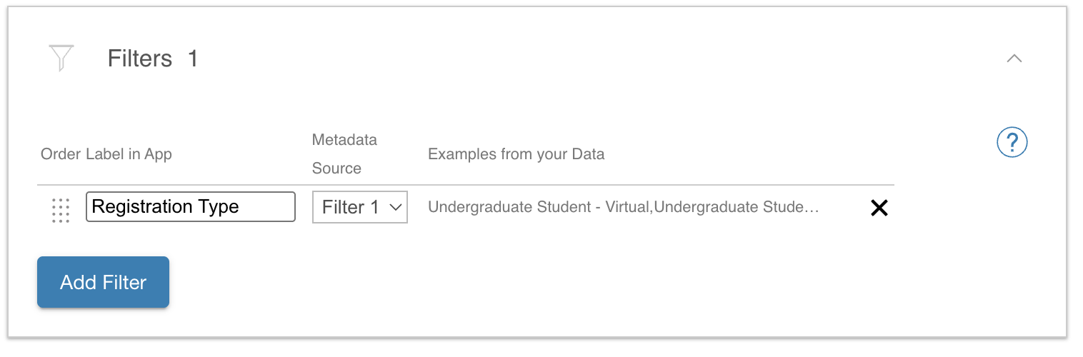Click the Order Label in App column header
Screen dimensions: 1083x357
click(106, 154)
